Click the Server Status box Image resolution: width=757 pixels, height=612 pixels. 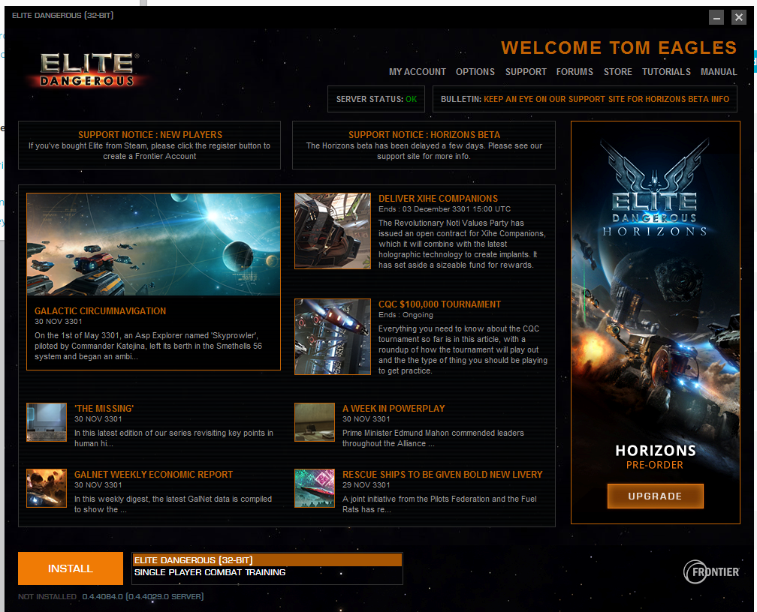376,99
